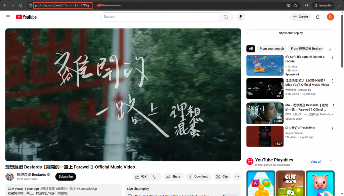Open the Create button
Screen dimensions: 344x196
(x=300, y=17)
